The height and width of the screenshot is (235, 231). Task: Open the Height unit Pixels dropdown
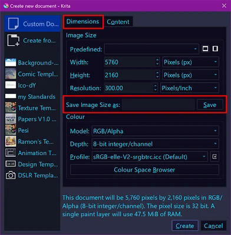[x=190, y=75]
